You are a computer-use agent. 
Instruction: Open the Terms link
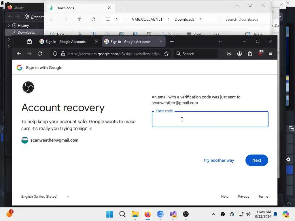click(263, 196)
